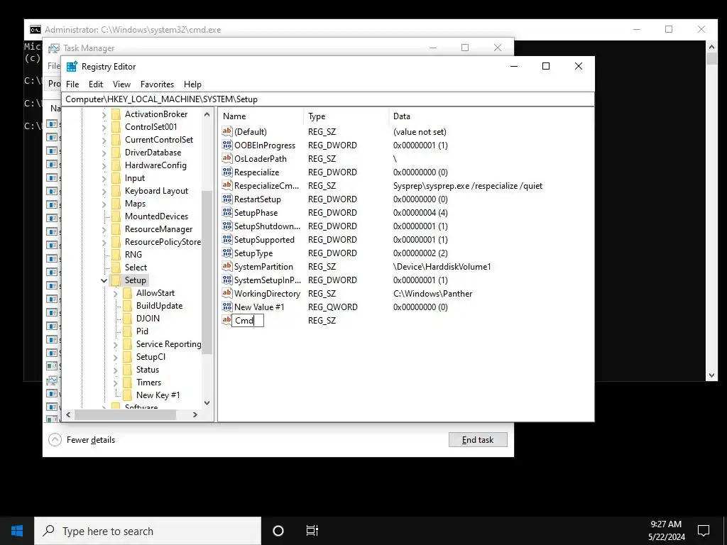Click the SystemPartition string icon

226,266
